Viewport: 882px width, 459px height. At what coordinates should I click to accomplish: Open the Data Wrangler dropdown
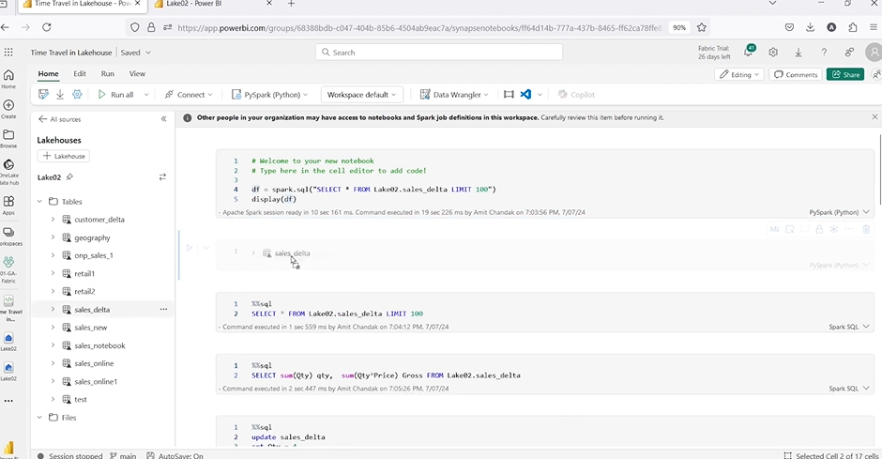pyautogui.click(x=454, y=95)
